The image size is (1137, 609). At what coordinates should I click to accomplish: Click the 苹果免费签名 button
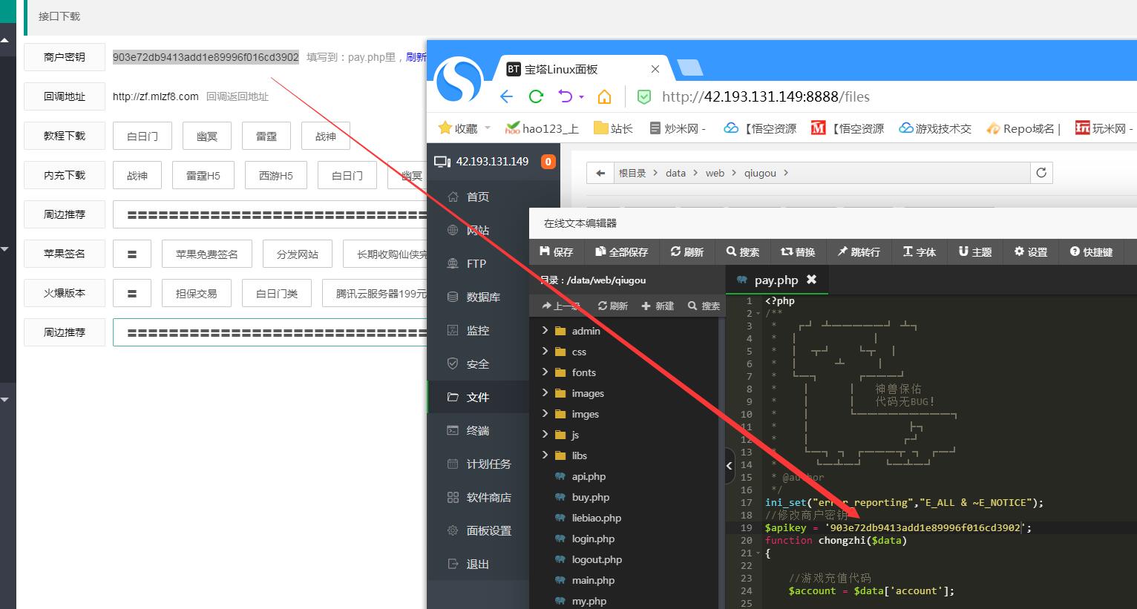tap(206, 254)
